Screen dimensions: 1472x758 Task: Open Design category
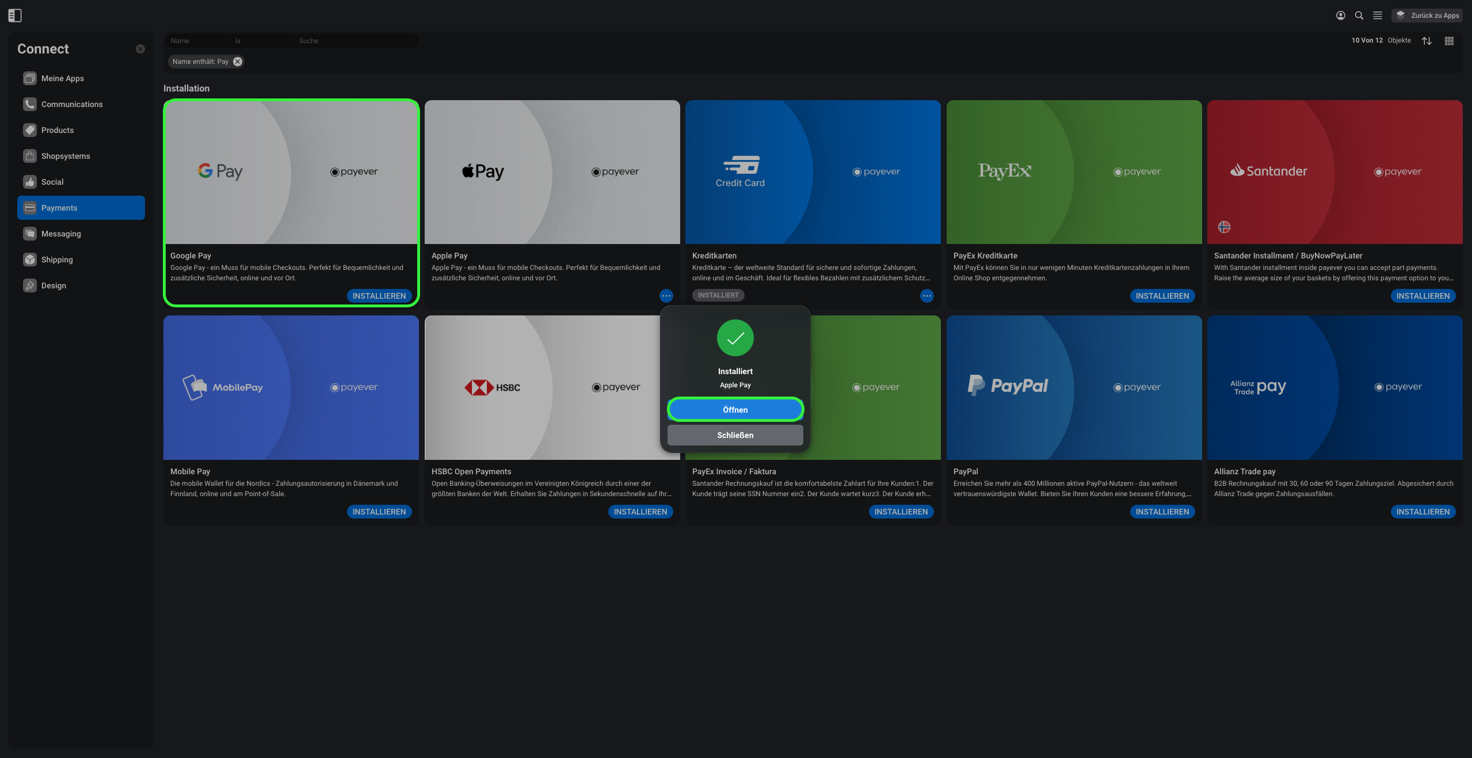(81, 285)
